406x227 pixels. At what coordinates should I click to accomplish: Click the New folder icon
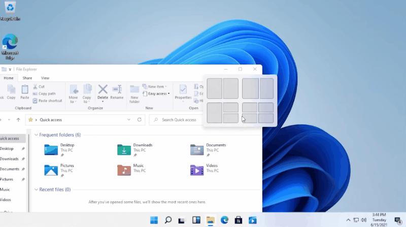click(x=134, y=92)
